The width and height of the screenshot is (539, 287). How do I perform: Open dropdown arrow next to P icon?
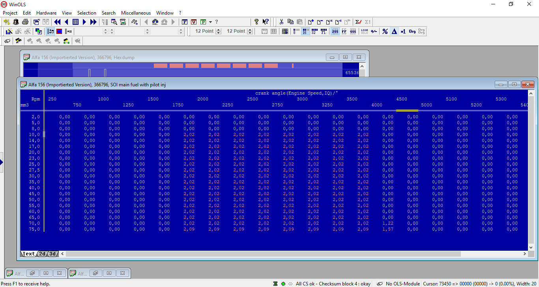click(210, 22)
